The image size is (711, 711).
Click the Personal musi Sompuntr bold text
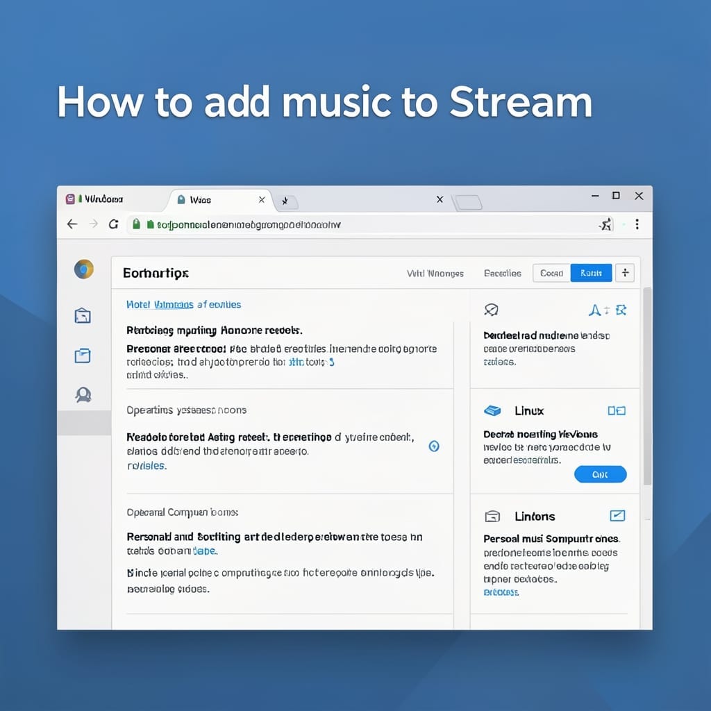[552, 539]
